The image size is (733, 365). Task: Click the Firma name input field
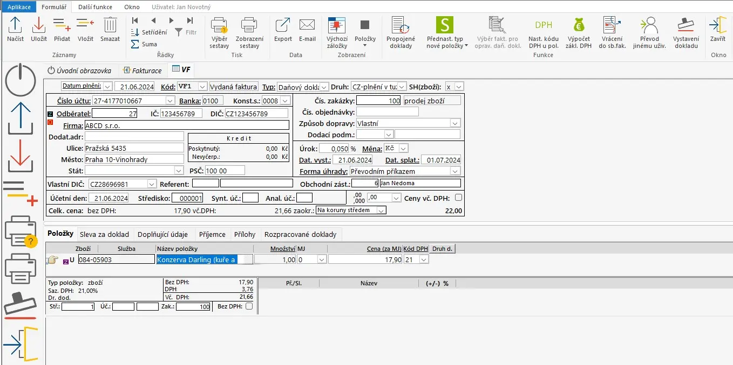click(x=186, y=125)
